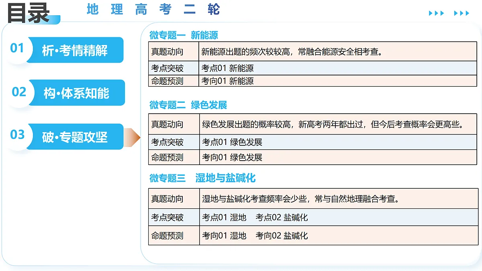This screenshot has width=482, height=271.
Task: Select 考点01 湿地 entry
Action: click(x=224, y=218)
